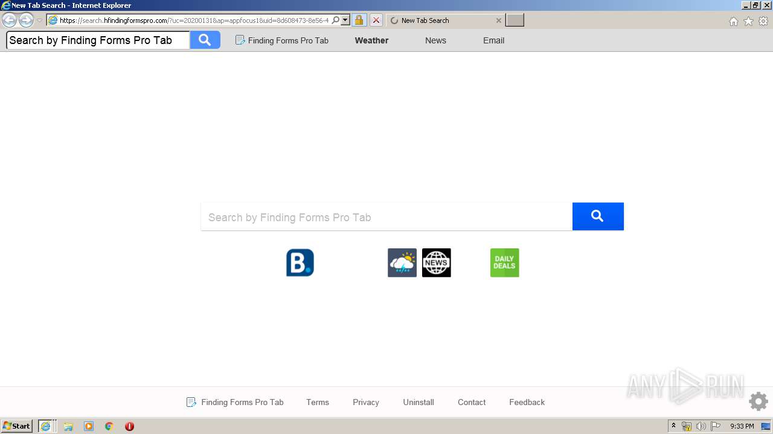This screenshot has height=434, width=773.
Task: Click the center search box
Action: pos(386,217)
